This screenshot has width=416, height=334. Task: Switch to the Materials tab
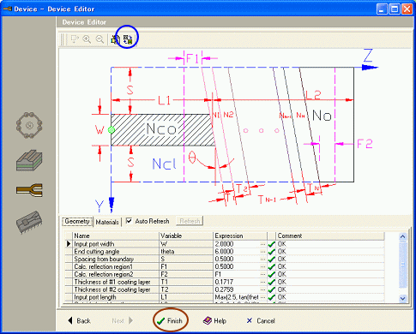click(107, 222)
